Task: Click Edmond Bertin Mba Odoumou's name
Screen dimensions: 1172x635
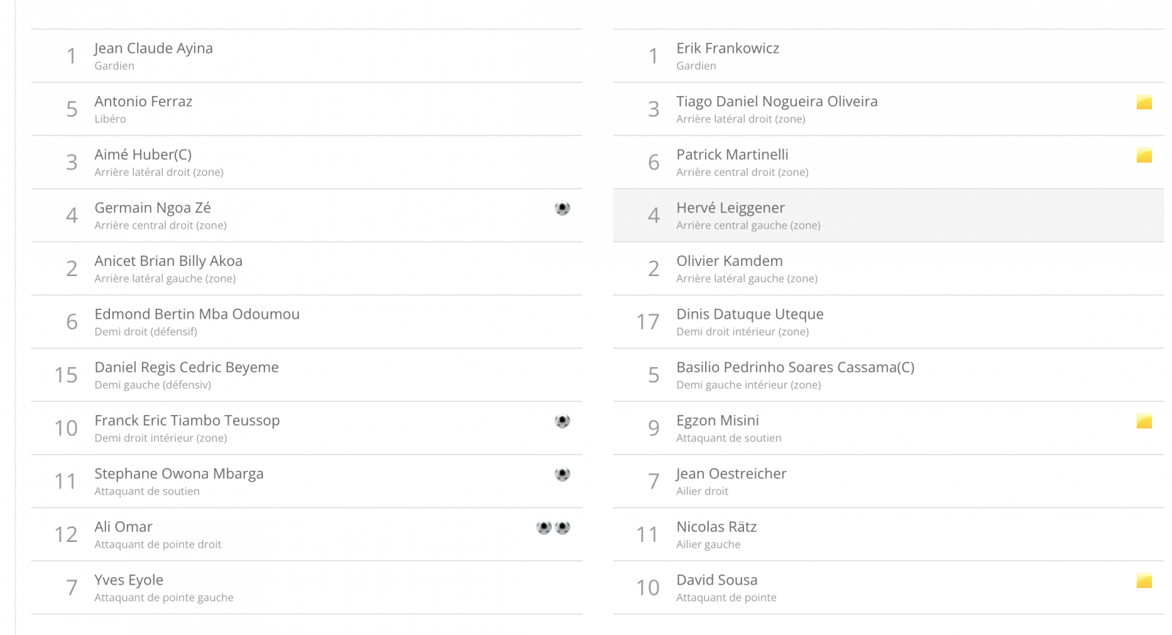Action: (x=197, y=314)
